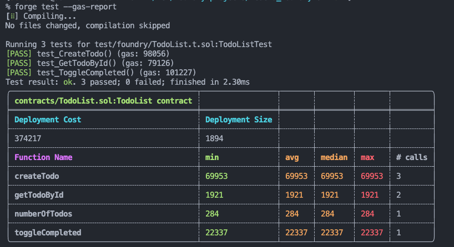The height and width of the screenshot is (247, 454).
Task: Click the 'No files changed' compilation message
Action: point(87,25)
